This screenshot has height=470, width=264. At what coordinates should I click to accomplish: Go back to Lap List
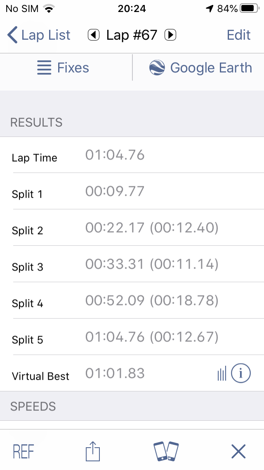[39, 35]
